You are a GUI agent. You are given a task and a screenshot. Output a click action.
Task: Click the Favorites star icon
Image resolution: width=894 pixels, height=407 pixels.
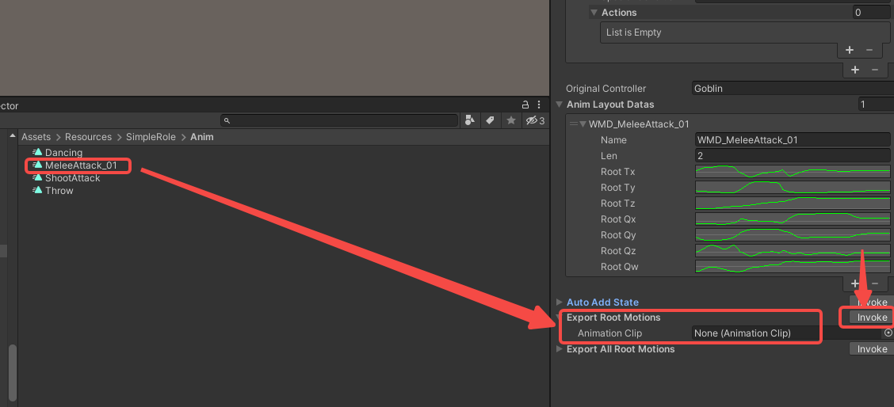(511, 120)
